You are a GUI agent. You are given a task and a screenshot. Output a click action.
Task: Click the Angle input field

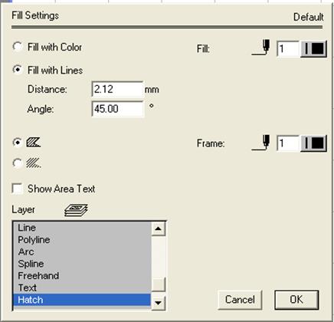[x=117, y=109]
